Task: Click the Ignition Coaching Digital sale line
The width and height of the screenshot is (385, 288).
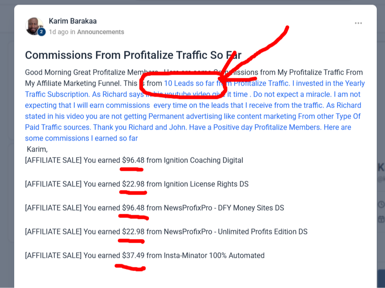Action: point(134,160)
